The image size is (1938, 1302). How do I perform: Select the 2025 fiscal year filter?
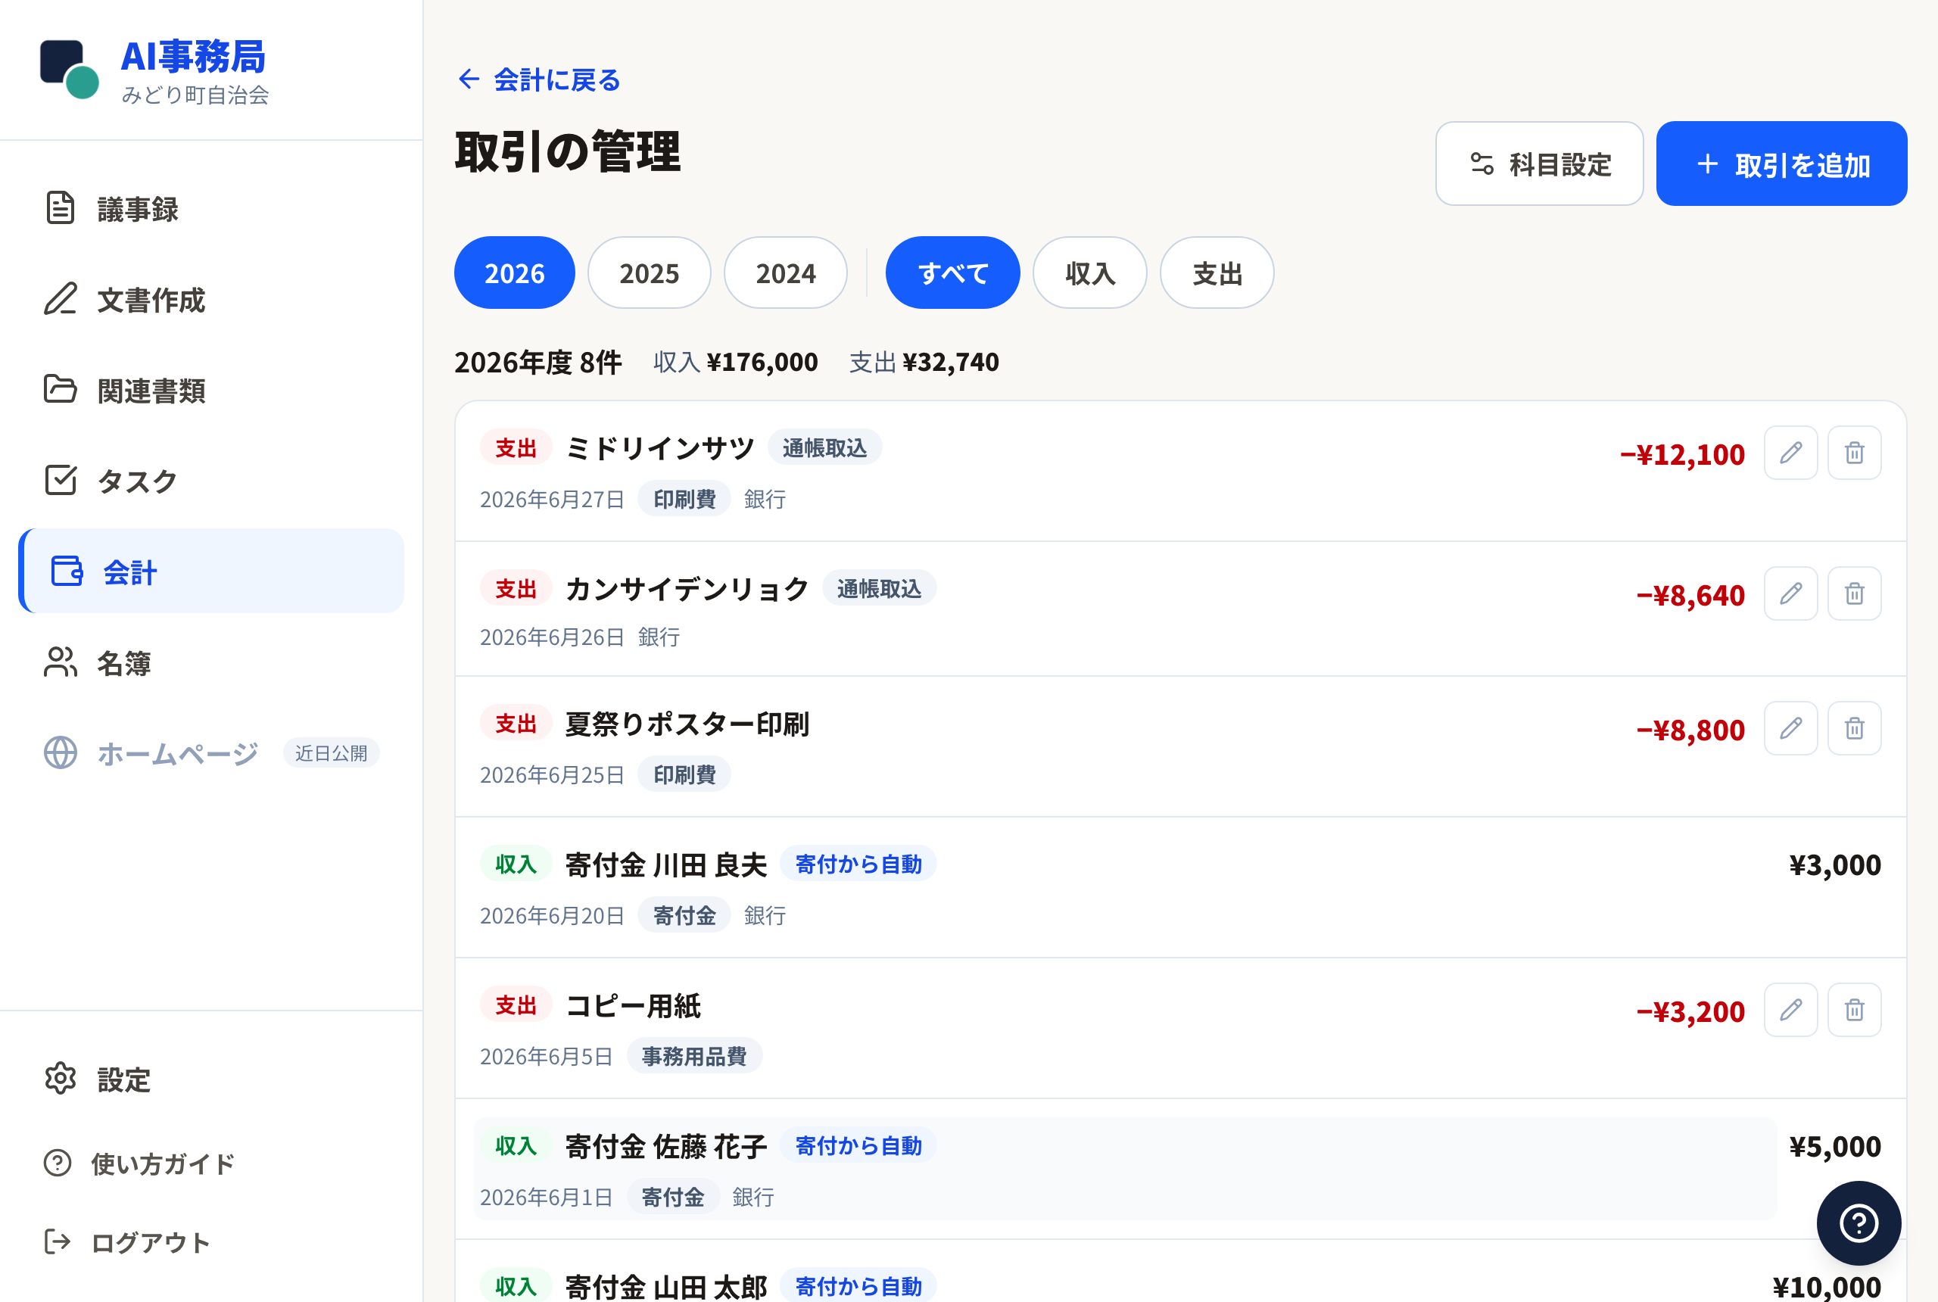[x=650, y=273]
